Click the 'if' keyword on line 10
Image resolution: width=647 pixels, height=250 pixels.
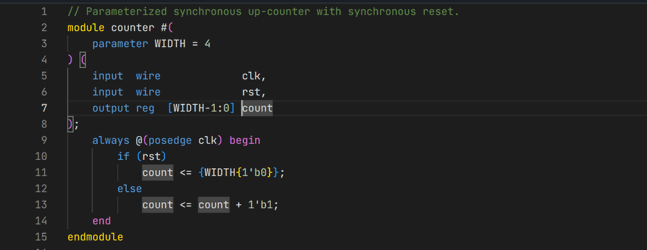123,156
